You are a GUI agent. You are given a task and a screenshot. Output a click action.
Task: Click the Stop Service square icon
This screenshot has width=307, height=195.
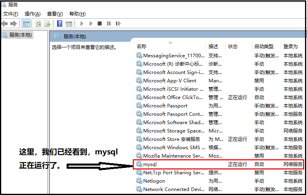pos(100,23)
